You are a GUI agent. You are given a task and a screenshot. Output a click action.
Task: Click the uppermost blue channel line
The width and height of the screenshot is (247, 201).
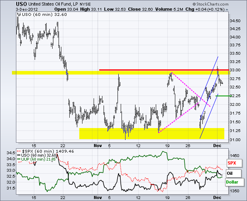click(x=209, y=79)
